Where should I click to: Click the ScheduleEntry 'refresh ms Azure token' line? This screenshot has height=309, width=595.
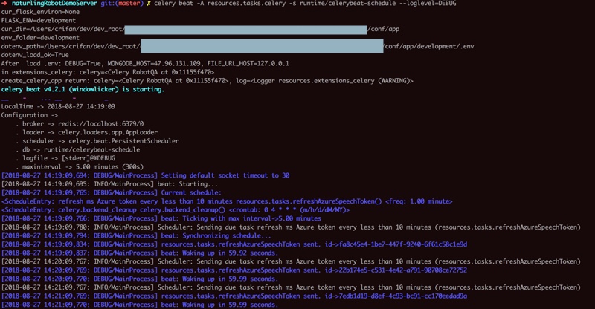pyautogui.click(x=227, y=201)
